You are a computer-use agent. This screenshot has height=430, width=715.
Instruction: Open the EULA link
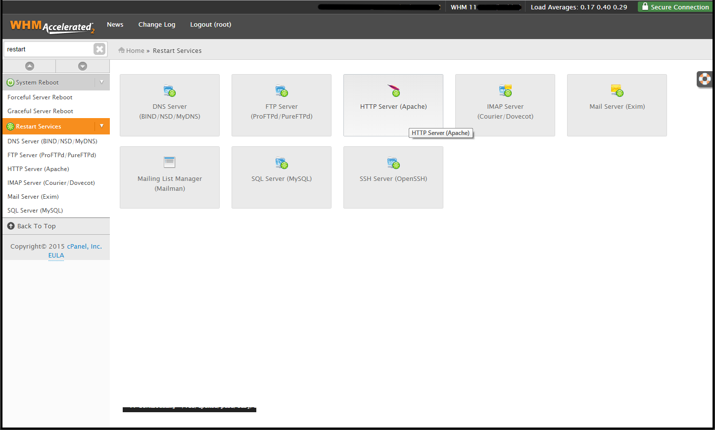(56, 256)
